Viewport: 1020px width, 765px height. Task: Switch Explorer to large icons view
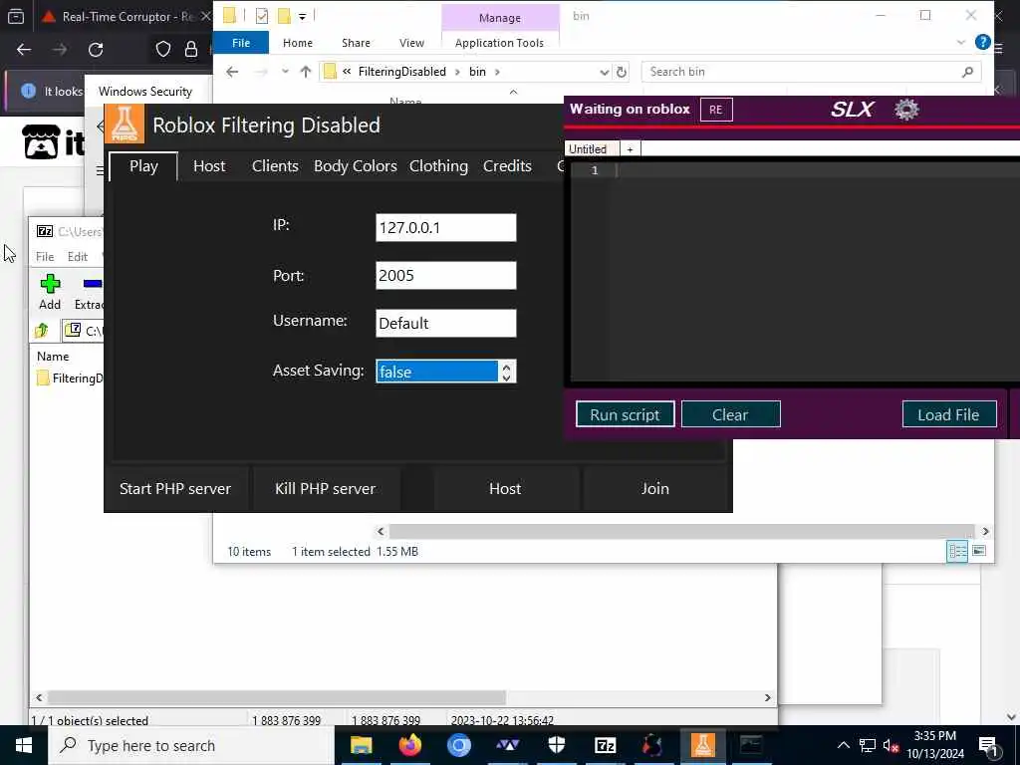pyautogui.click(x=979, y=552)
